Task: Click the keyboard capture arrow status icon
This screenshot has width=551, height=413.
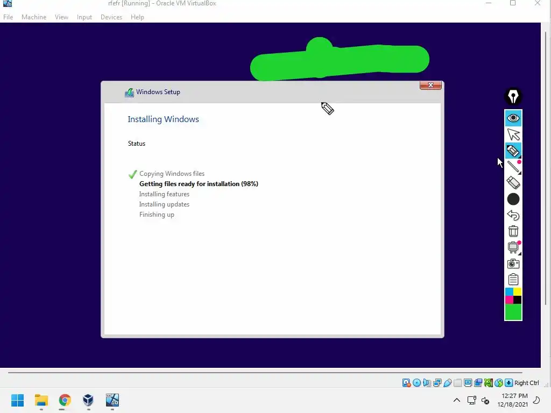Action: [508, 383]
